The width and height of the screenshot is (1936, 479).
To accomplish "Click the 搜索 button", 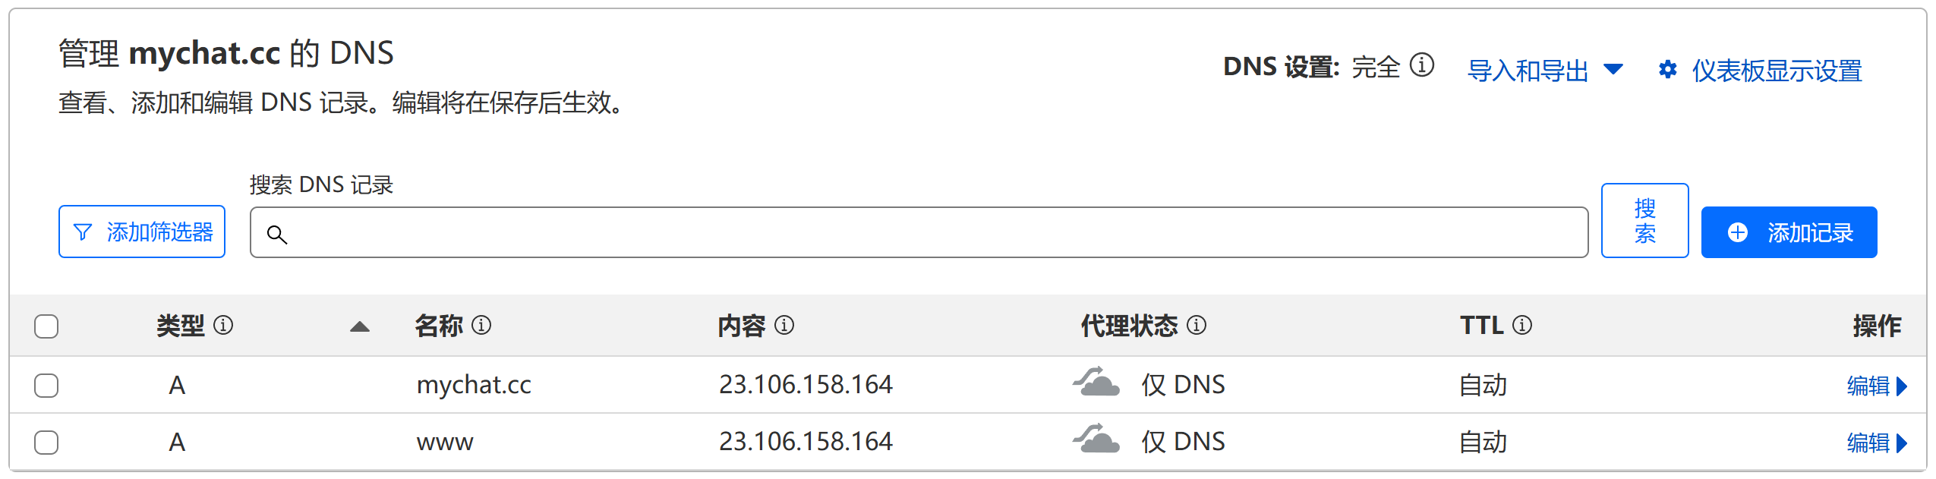I will 1644,221.
